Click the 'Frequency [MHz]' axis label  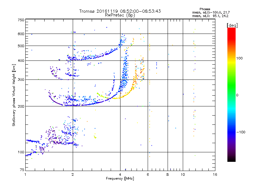point(120,179)
